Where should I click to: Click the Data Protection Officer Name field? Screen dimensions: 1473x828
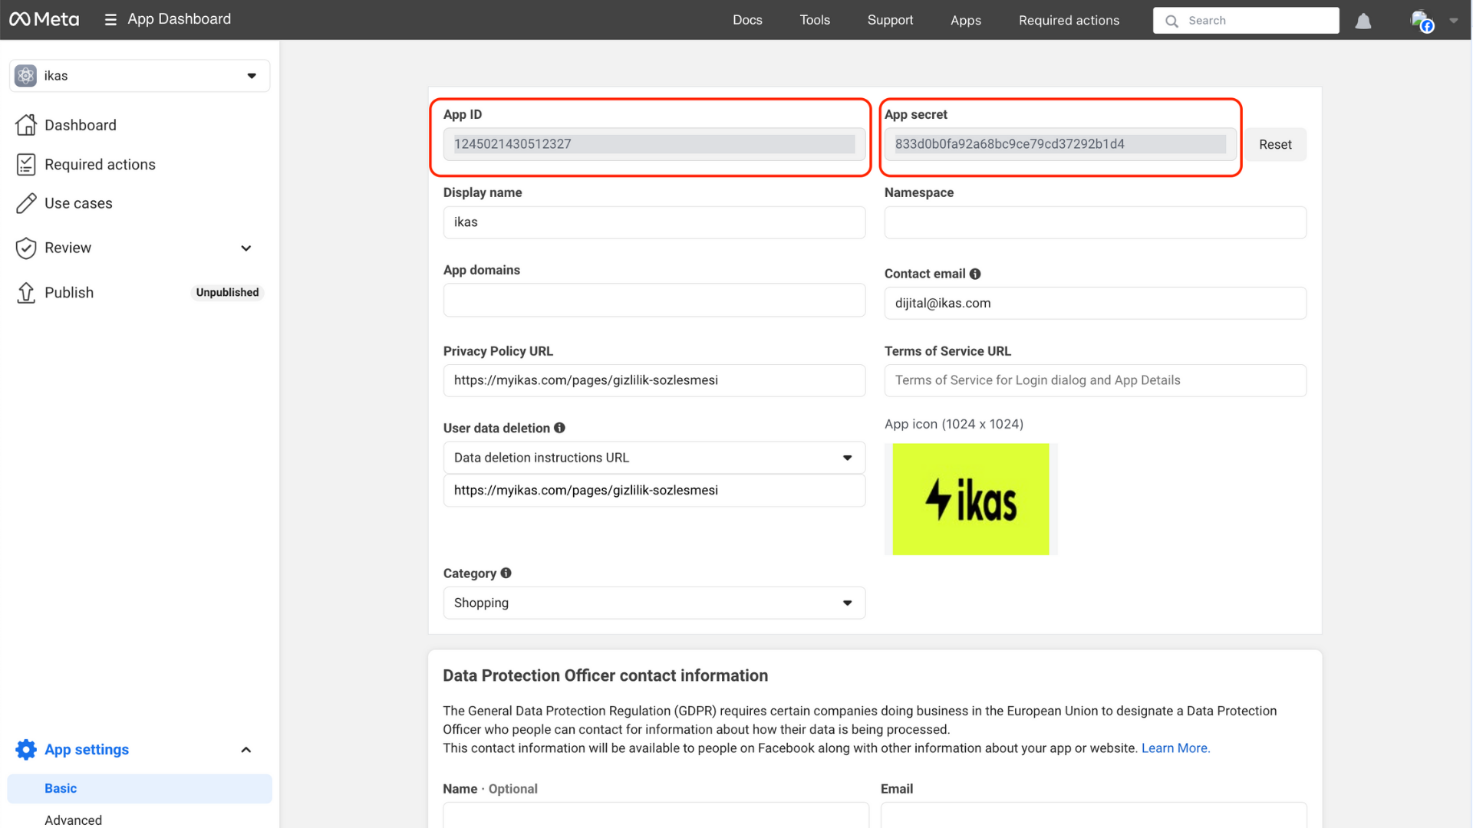coord(656,815)
